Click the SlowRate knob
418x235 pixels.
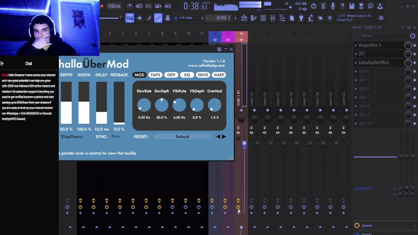(x=144, y=105)
